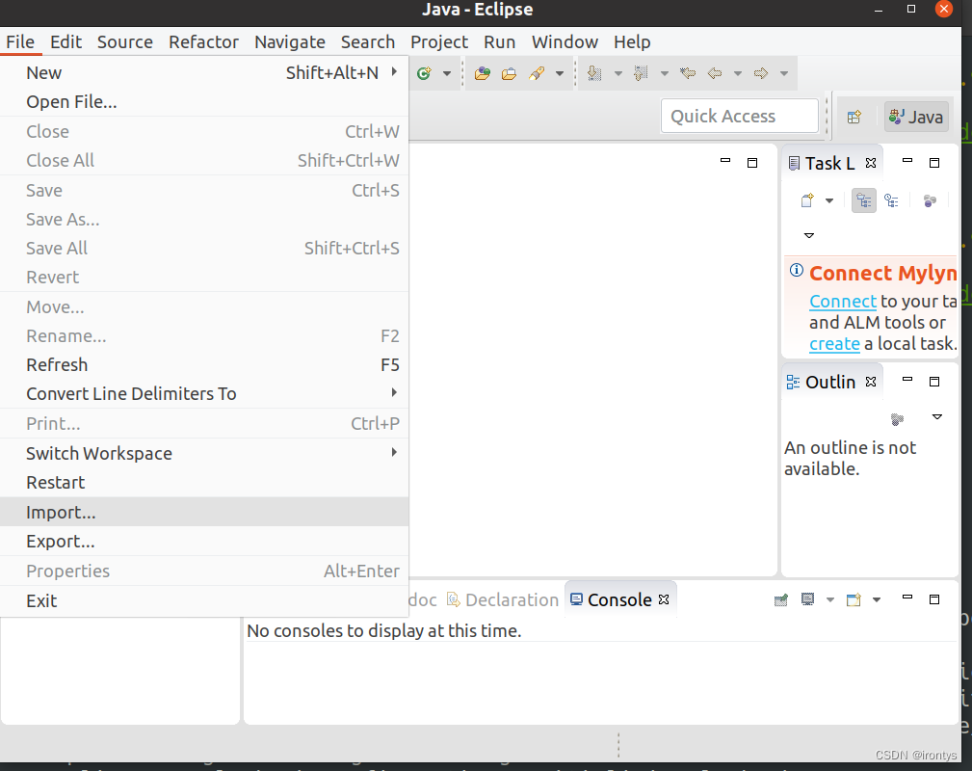Open the Navigate menu
The image size is (972, 771).
(290, 42)
